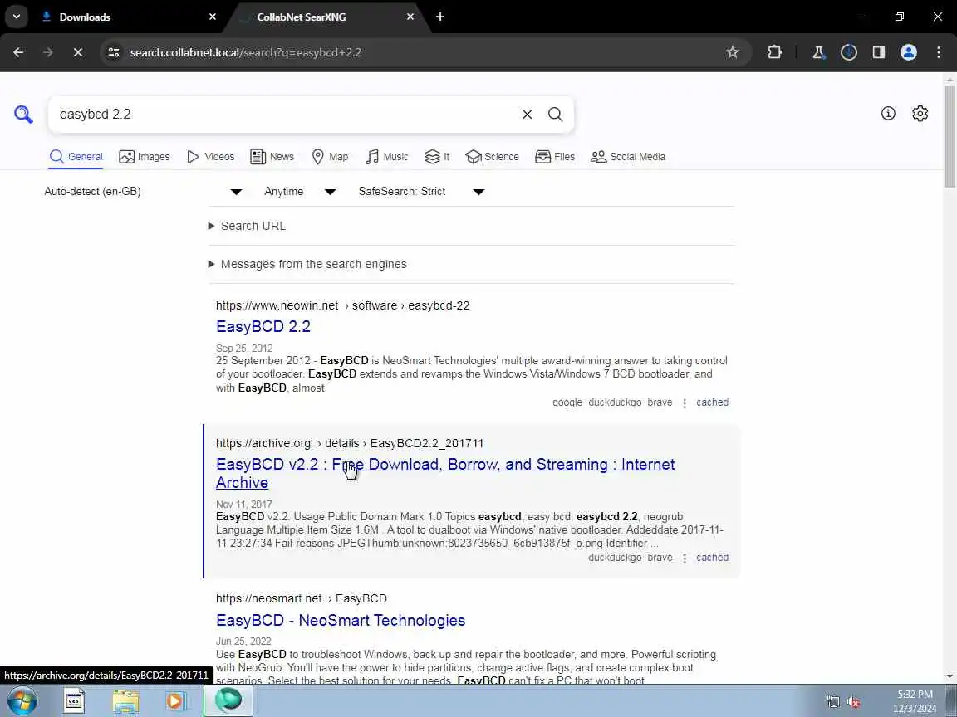
Task: Open the browser profile avatar
Action: 908,52
